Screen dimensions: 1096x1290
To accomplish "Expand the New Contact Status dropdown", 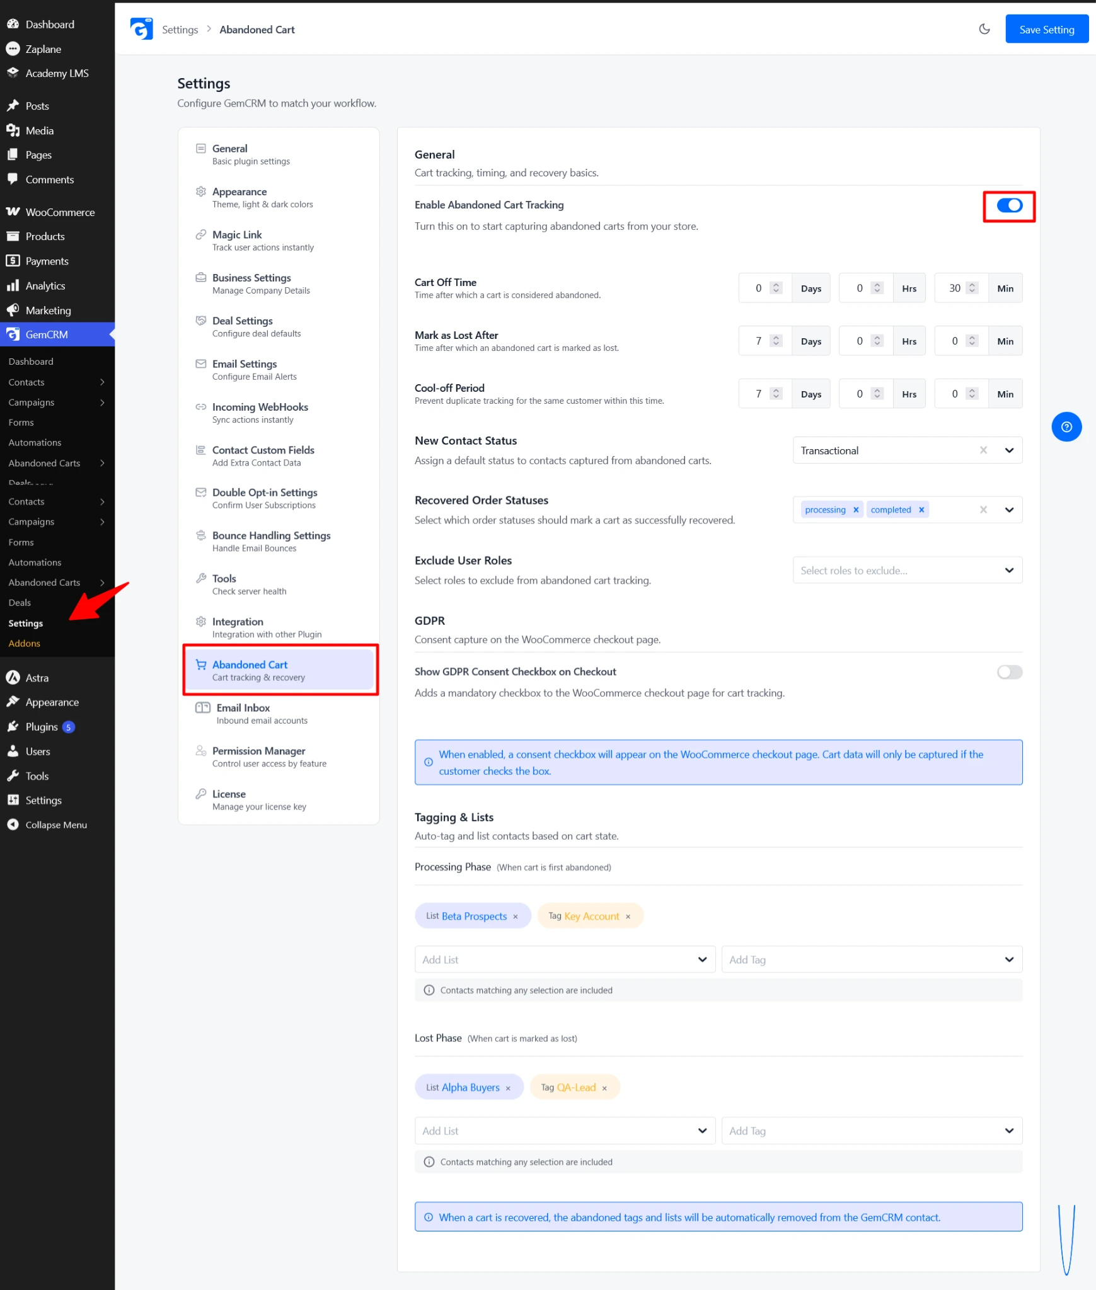I will 1009,450.
